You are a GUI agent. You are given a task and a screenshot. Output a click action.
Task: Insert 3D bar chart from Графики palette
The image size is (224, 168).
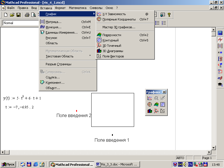point(150,111)
